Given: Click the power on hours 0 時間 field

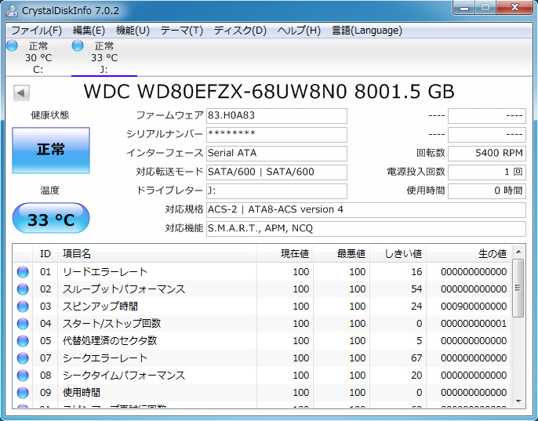Looking at the screenshot, I should pos(487,191).
